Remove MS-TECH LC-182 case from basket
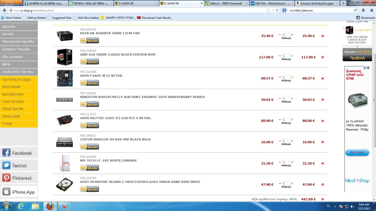Viewport: 376px width, 211px height. pyautogui.click(x=323, y=163)
